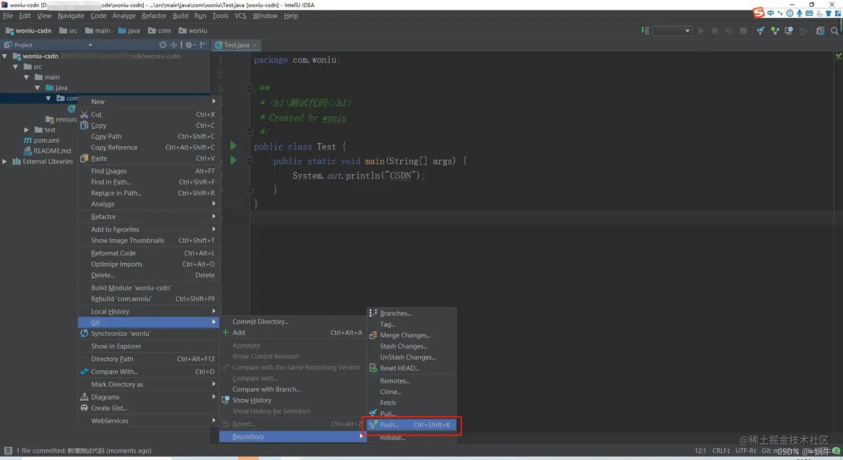The height and width of the screenshot is (460, 843).
Task: Choose Copy from the context menu
Action: (149, 125)
